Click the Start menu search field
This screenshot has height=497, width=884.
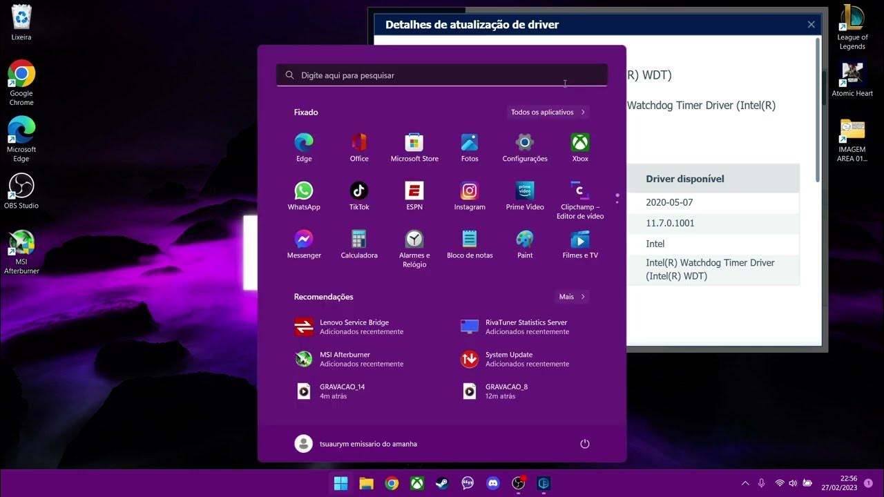(x=442, y=75)
